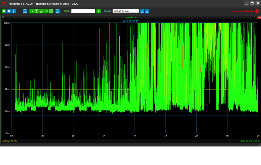Image resolution: width=261 pixels, height=165 pixels.
Task: Click the google.de graph title
Action: tap(131, 17)
